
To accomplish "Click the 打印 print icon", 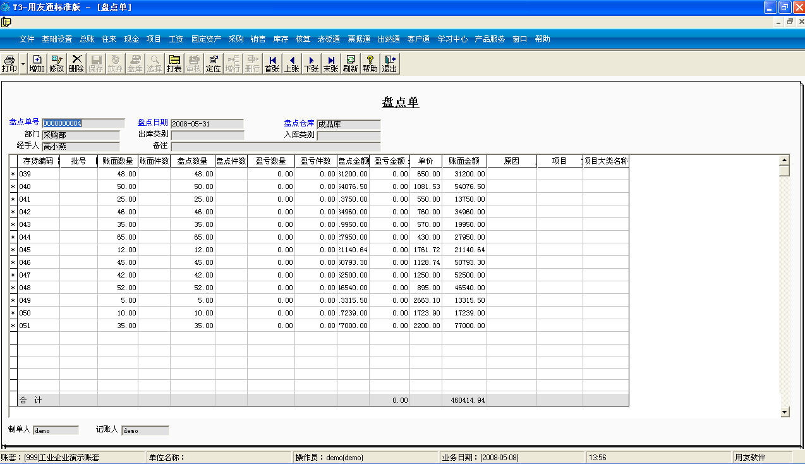I will (x=9, y=64).
